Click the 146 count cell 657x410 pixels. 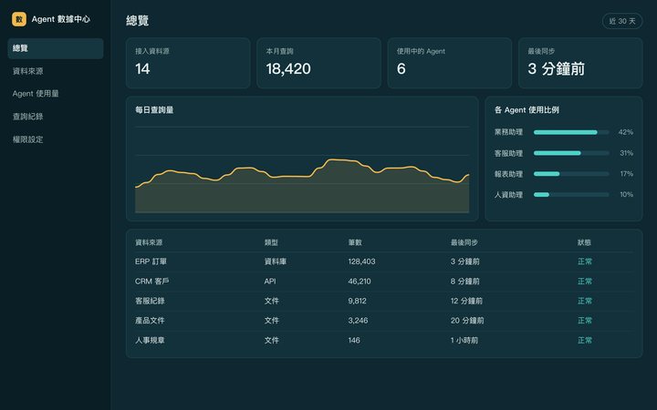point(354,340)
